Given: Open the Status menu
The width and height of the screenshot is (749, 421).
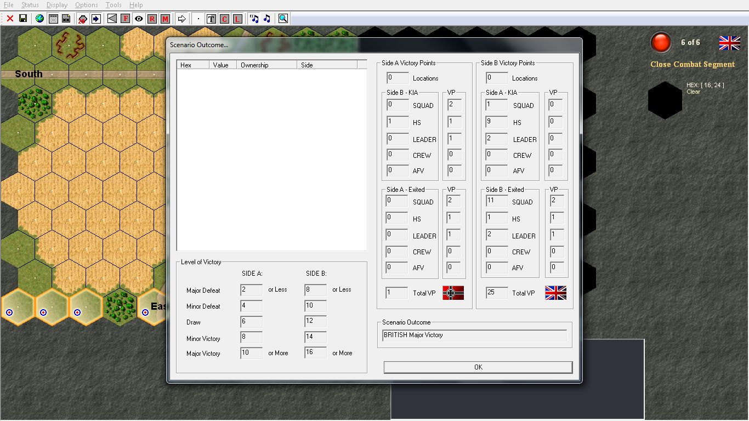Looking at the screenshot, I should pos(30,5).
